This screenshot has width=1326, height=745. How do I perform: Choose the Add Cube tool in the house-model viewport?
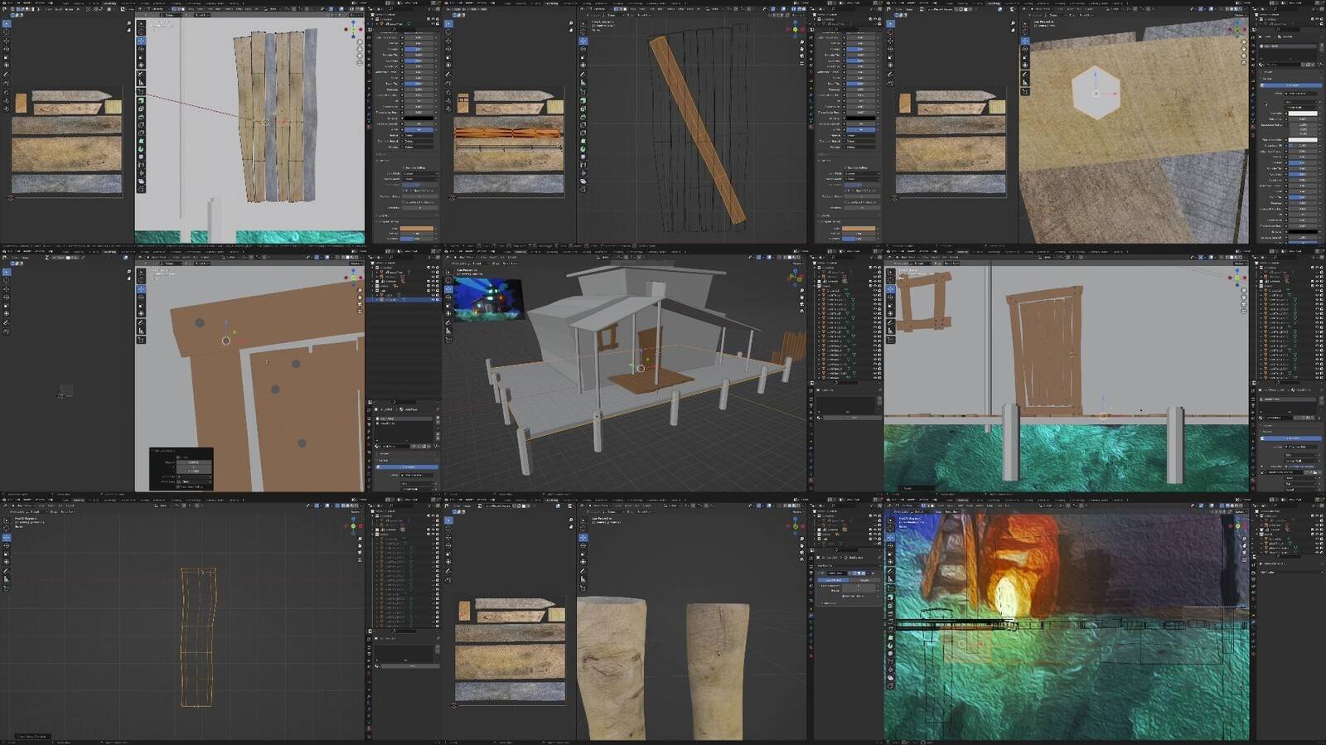click(x=448, y=340)
